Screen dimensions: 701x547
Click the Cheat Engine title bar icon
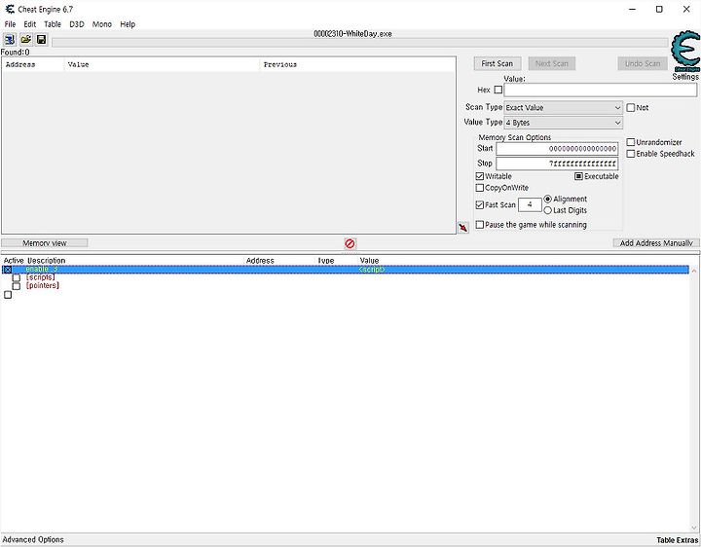(x=10, y=9)
